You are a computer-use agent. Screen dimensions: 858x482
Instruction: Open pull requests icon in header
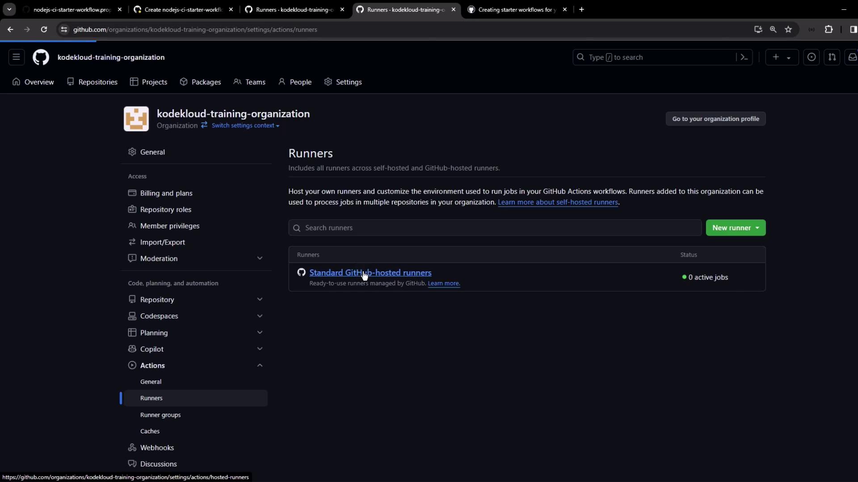click(x=832, y=57)
